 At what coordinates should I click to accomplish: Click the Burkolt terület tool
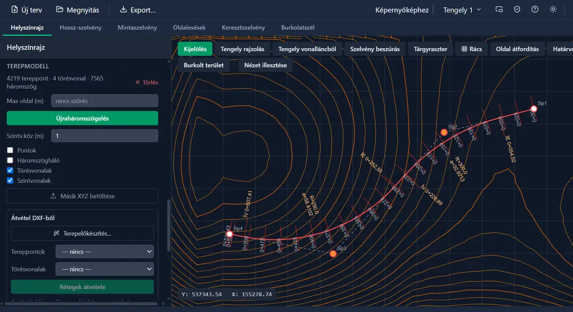point(204,65)
